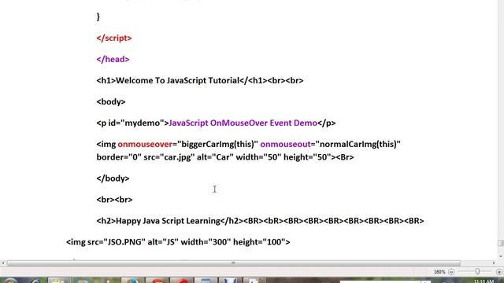Click 'JavaScript OnMouseOver Event Demo' purple text
The height and width of the screenshot is (283, 504).
(243, 123)
